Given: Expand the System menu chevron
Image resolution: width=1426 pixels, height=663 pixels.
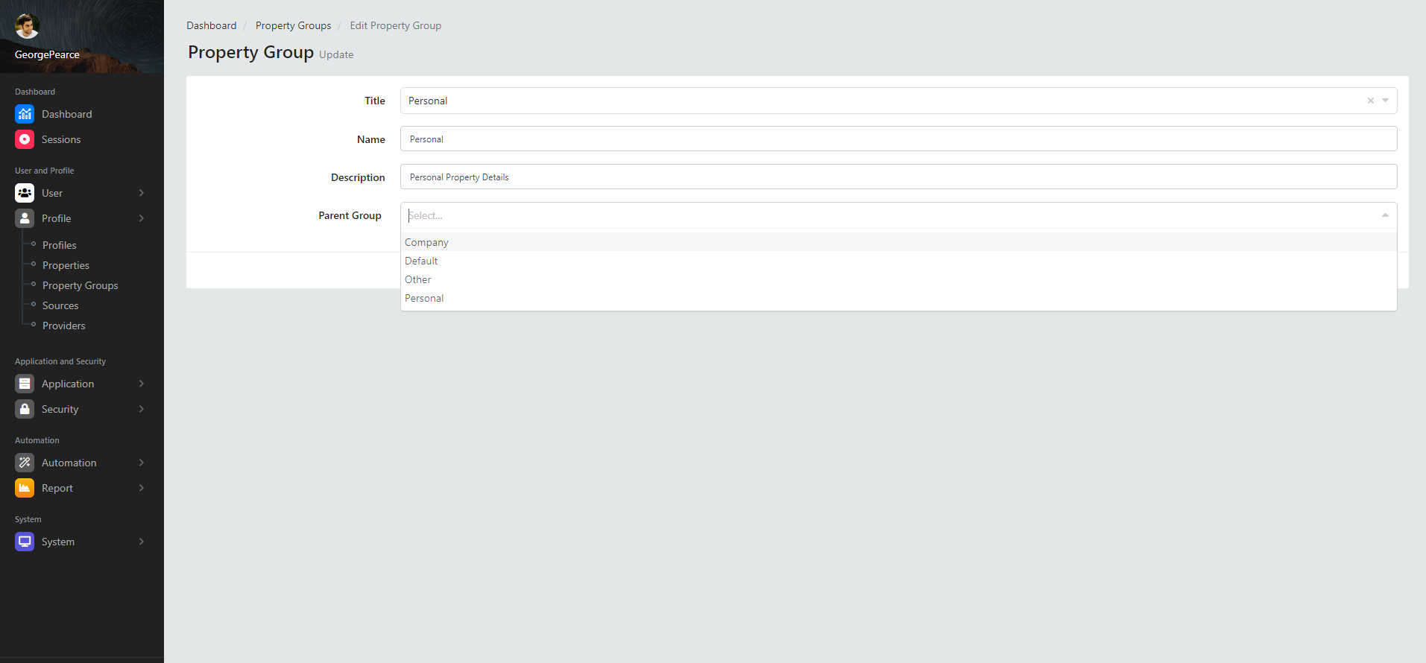Looking at the screenshot, I should click(x=142, y=542).
